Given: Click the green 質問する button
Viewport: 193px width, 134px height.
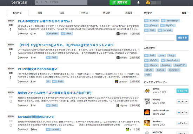Looking at the screenshot, I should pos(120,2).
